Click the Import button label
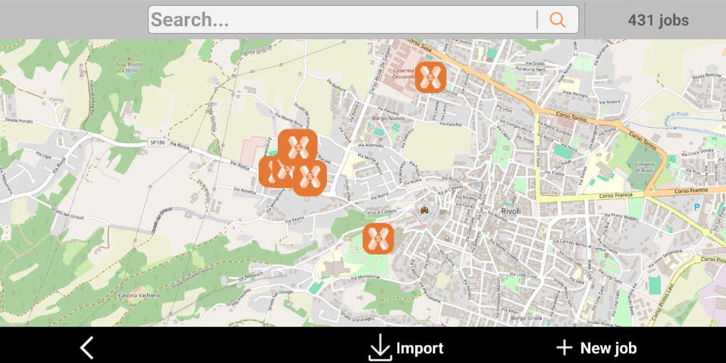This screenshot has width=726, height=363. point(420,348)
